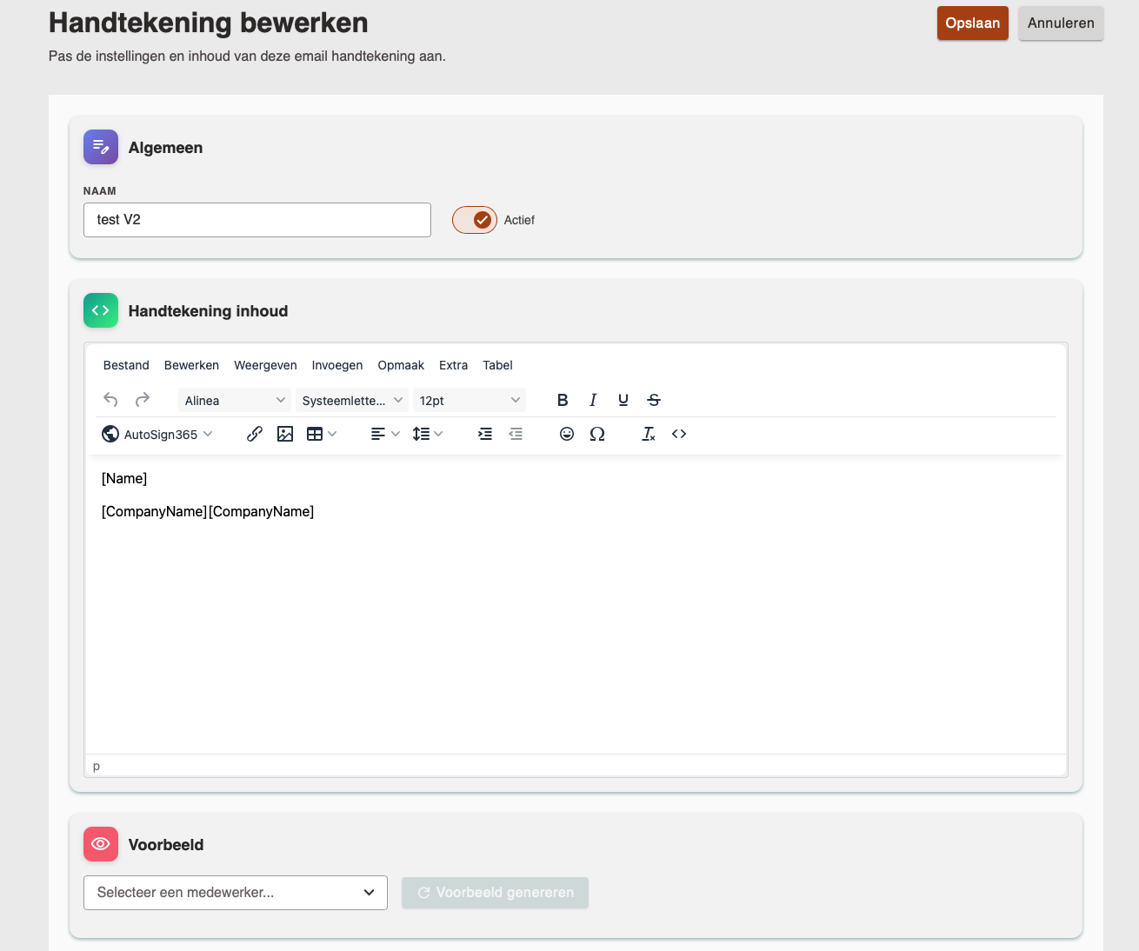
Task: Click the Naam input field 'test V2'
Action: 257,220
